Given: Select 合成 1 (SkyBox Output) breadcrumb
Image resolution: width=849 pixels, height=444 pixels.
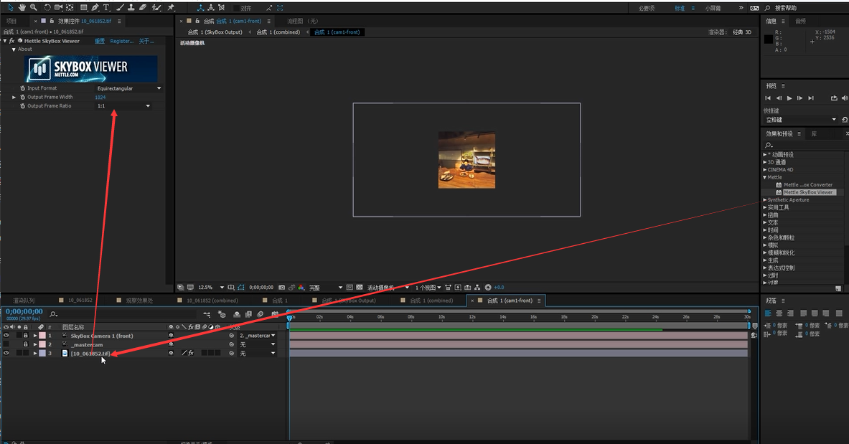Looking at the screenshot, I should click(x=215, y=32).
